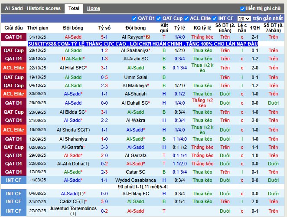Click INT CF label on 11/08/25 row
The height and width of the screenshot is (217, 287).
point(13,180)
